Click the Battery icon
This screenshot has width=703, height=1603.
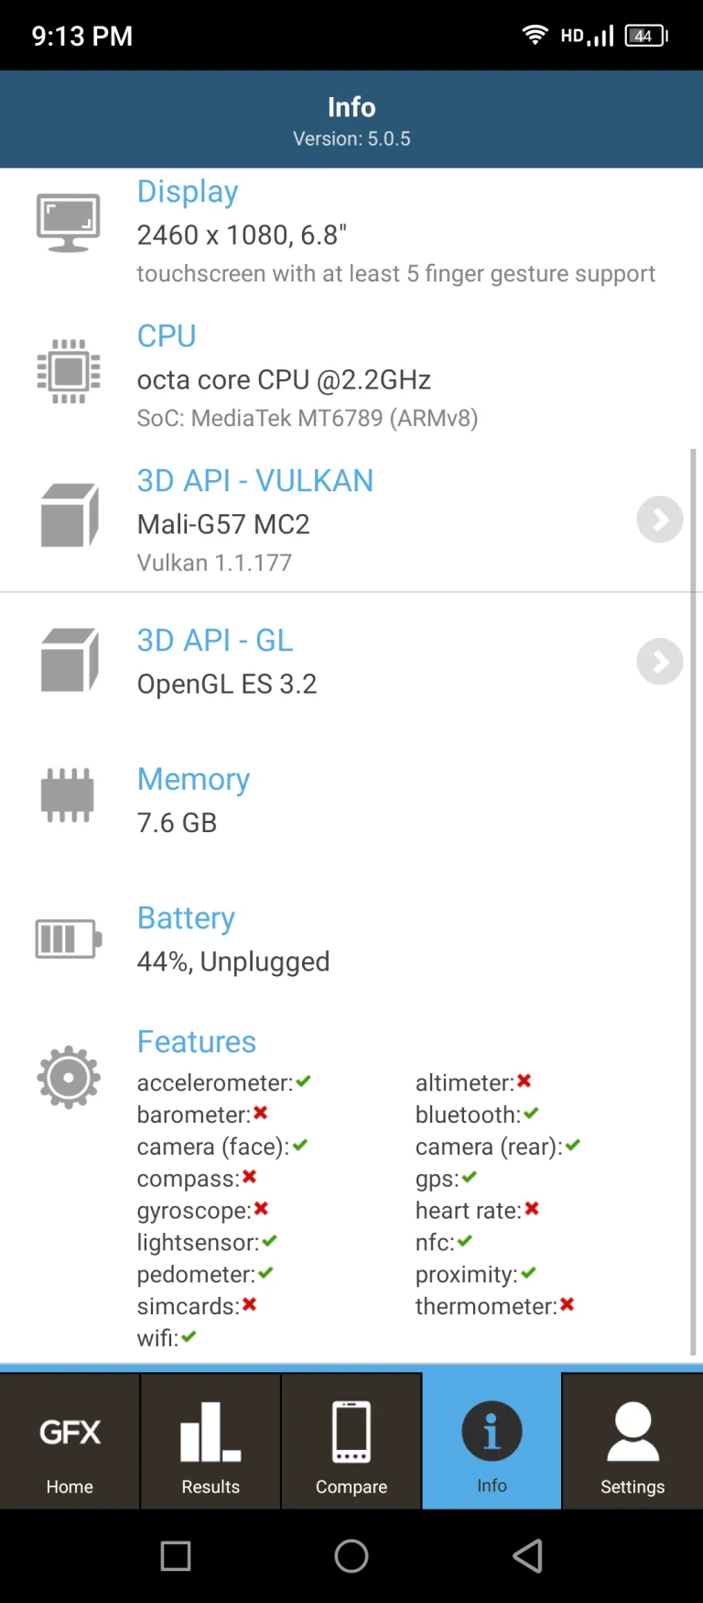[x=67, y=938]
